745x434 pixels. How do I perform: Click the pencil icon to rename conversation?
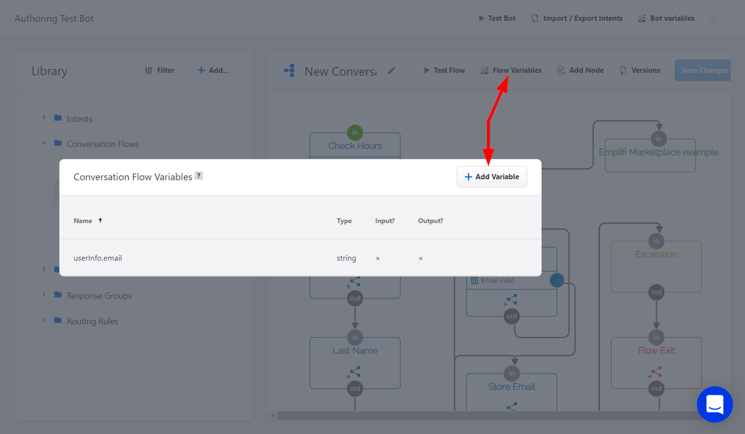pos(392,70)
